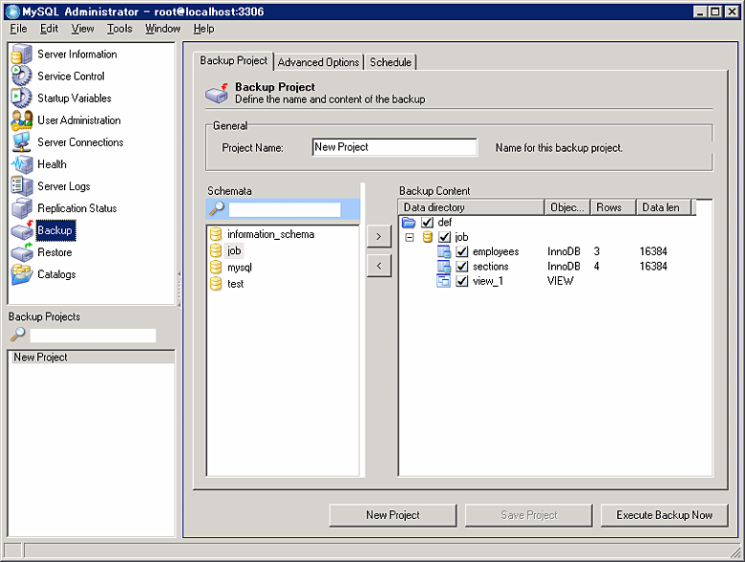
Task: Click the Backup Project header drive icon
Action: 217,94
